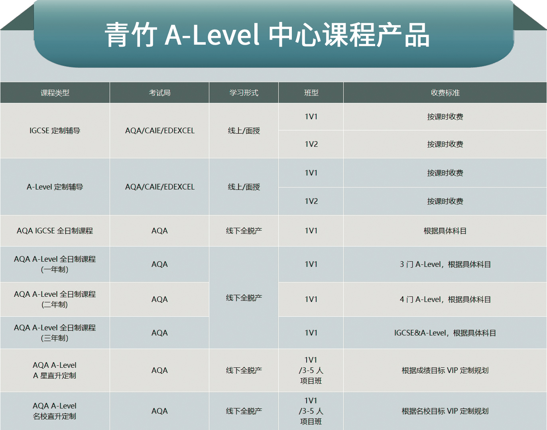Click the 班型 column header
Viewport: 547px width, 430px height.
[x=311, y=93]
